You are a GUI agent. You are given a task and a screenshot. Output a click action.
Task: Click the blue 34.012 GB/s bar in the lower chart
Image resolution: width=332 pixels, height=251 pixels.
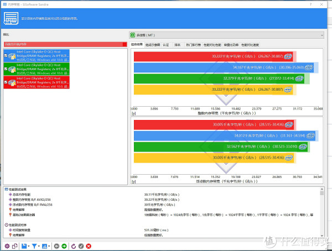(225, 136)
